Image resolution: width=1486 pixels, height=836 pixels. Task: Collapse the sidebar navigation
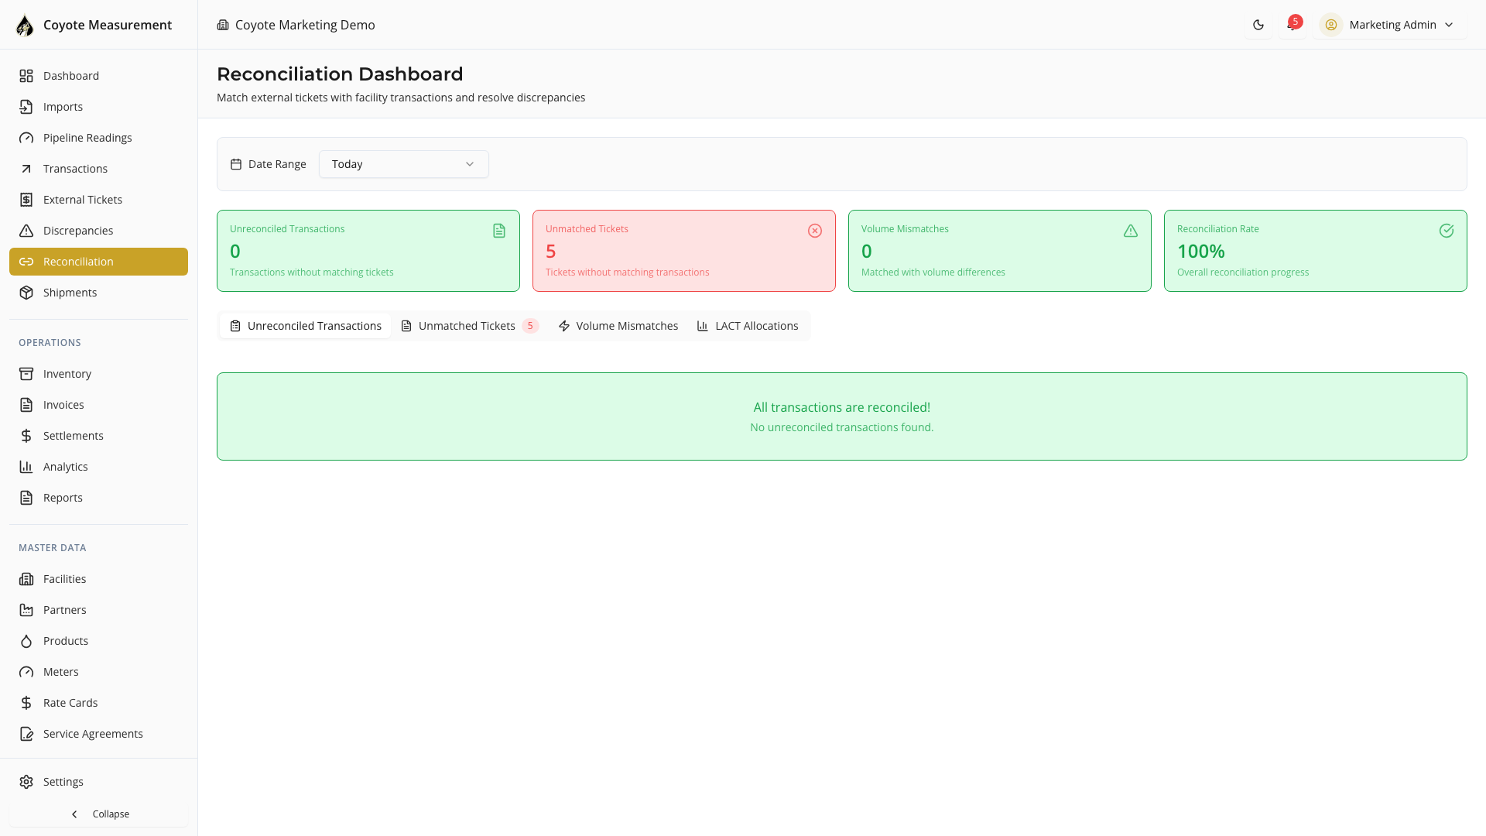point(99,814)
